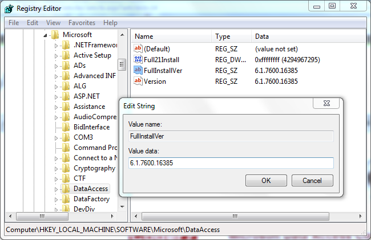This screenshot has width=371, height=240.
Task: Click the Value data input field
Action: pos(231,163)
